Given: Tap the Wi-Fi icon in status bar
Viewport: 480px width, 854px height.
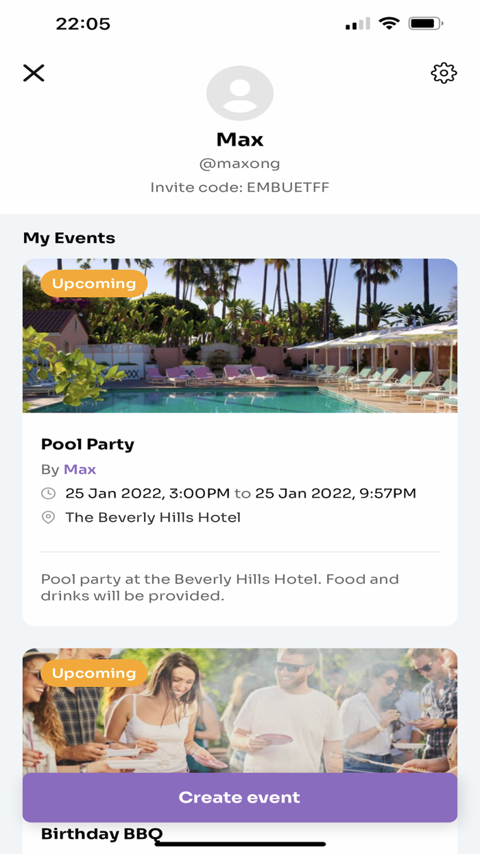Looking at the screenshot, I should (390, 23).
